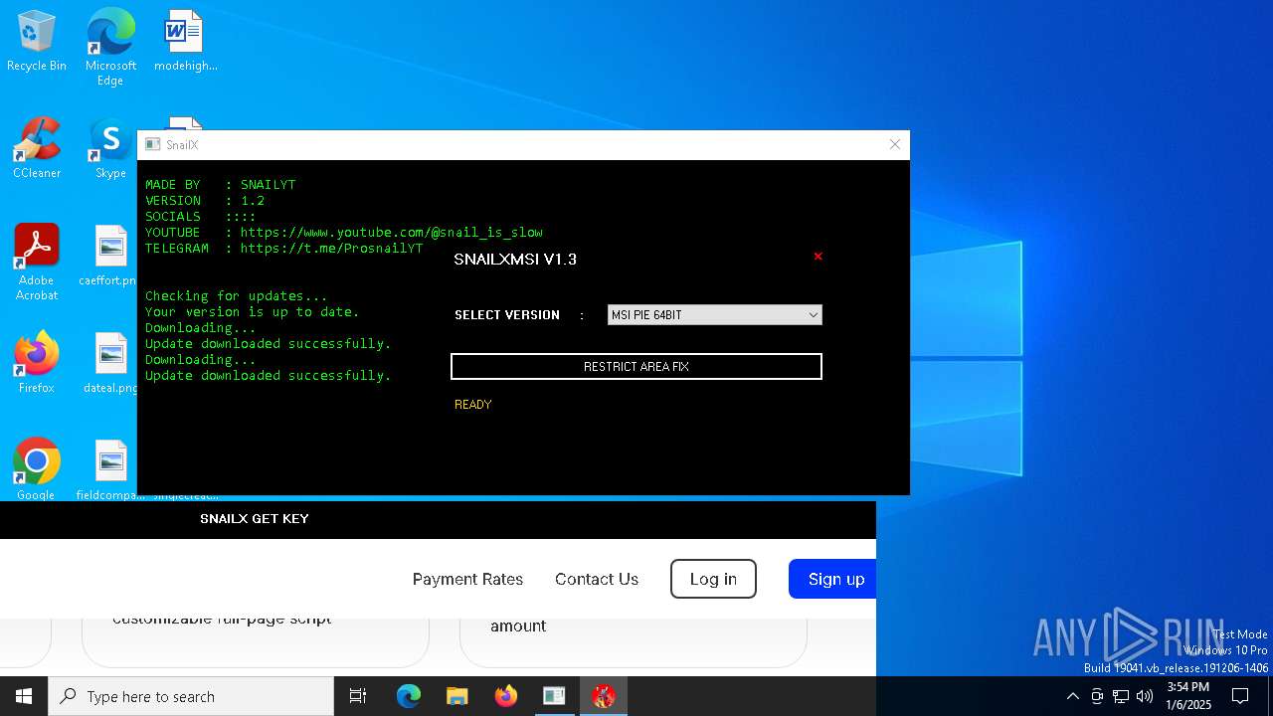Click the RESTRICT AREA FIX button
1273x716 pixels.
(636, 367)
